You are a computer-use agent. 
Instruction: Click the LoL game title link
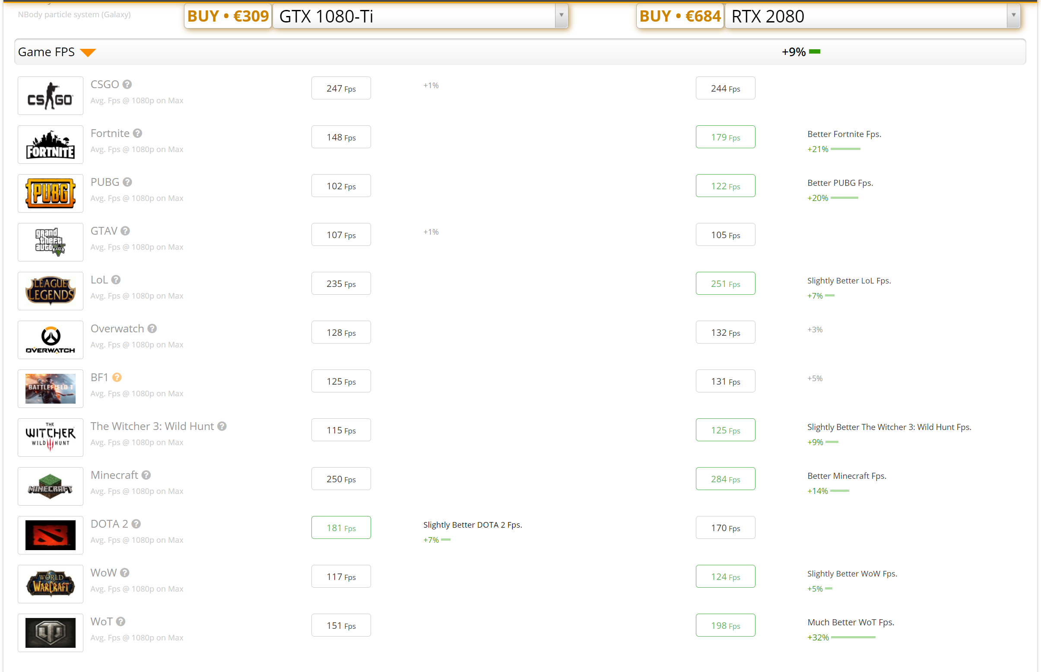(99, 280)
